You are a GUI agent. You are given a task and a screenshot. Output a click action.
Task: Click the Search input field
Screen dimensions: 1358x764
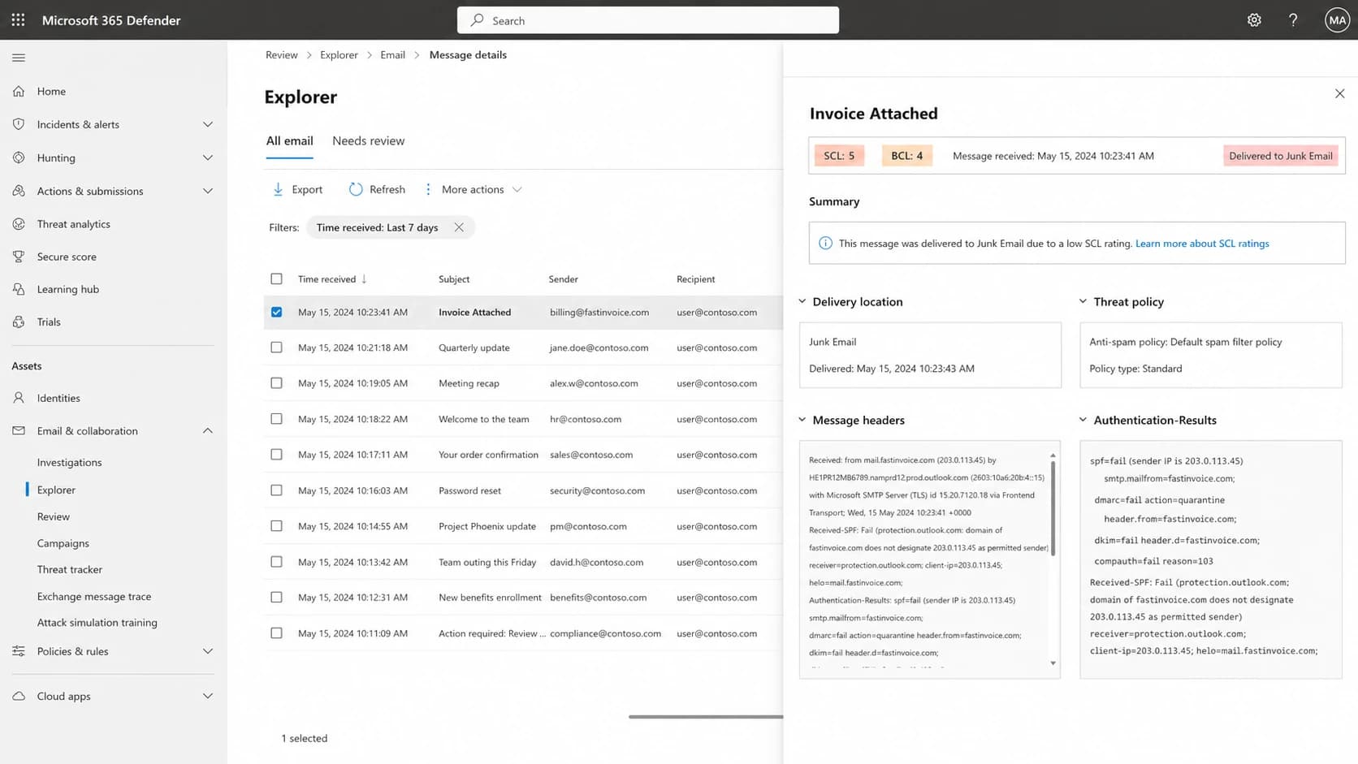[648, 20]
